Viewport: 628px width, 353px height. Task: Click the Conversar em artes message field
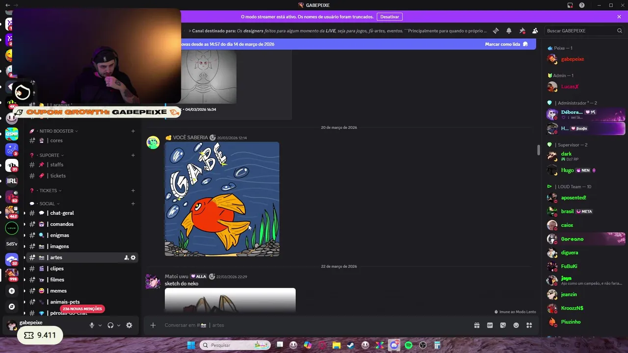click(x=314, y=325)
